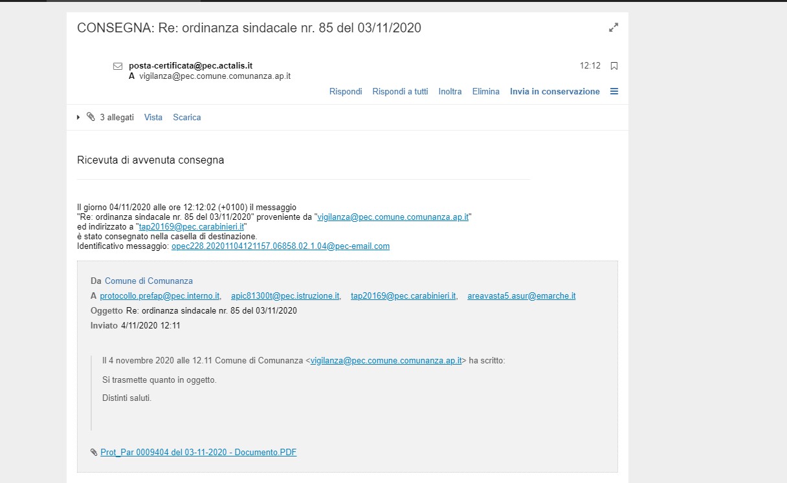Screen dimensions: 787x483
Task: Download attachments with Scarica
Action: [186, 118]
